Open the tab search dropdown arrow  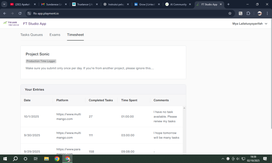pyautogui.click(x=4, y=4)
